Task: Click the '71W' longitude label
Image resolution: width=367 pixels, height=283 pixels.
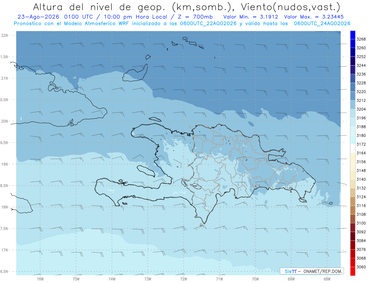Action: click(x=219, y=279)
